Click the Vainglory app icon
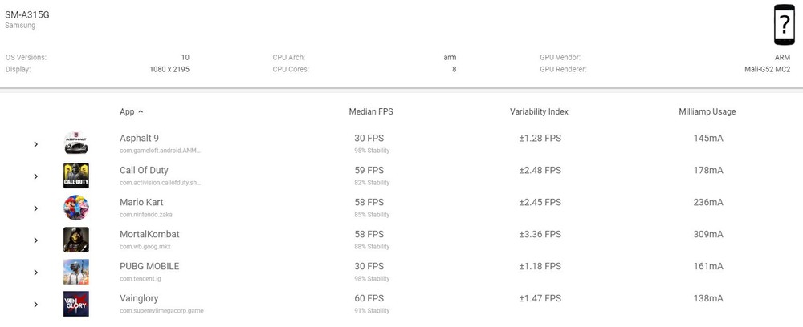Image resolution: width=803 pixels, height=327 pixels. tap(76, 304)
